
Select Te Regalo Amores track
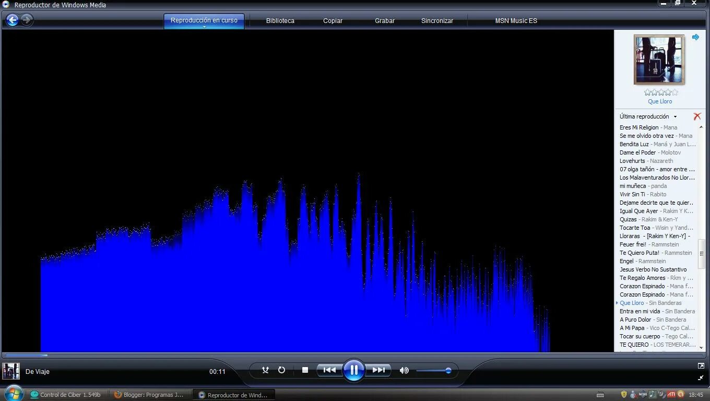click(658, 278)
